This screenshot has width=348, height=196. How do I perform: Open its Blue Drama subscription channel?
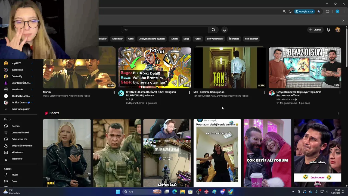18,102
